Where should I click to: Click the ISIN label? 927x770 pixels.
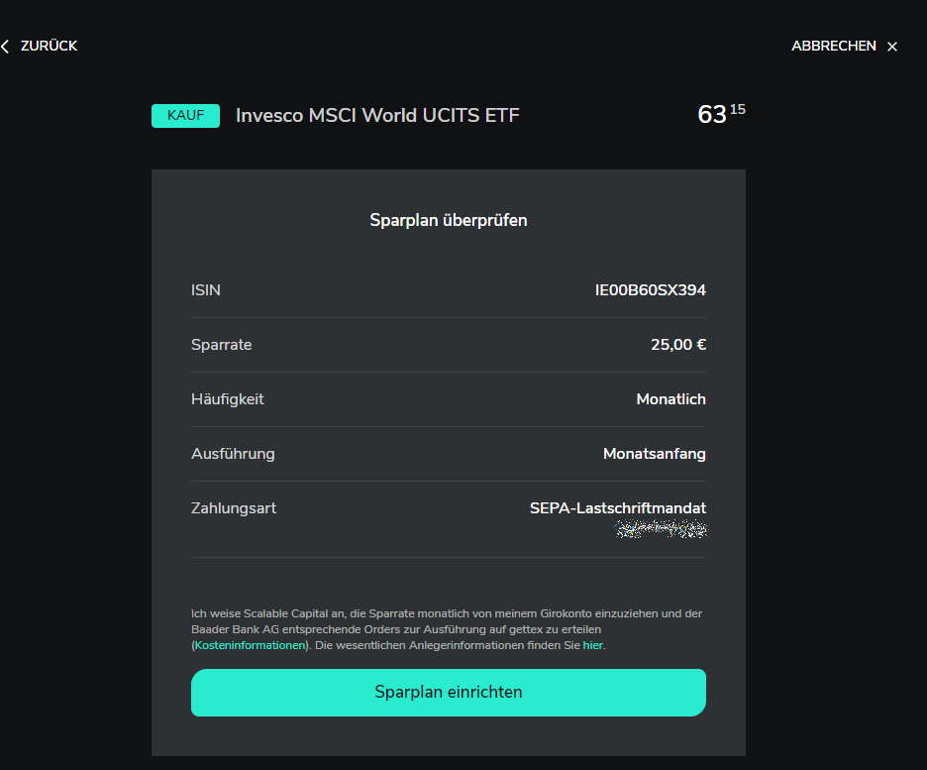(206, 290)
